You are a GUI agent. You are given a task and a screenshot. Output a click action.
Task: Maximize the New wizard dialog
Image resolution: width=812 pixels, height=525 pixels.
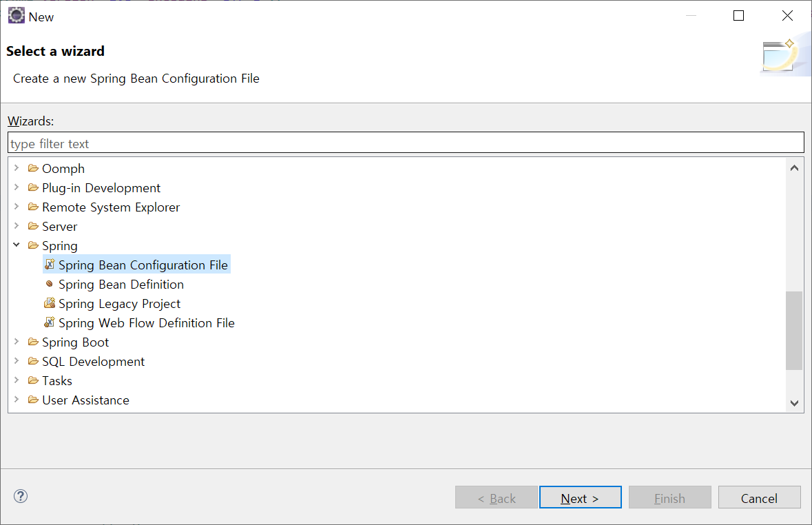pyautogui.click(x=738, y=16)
